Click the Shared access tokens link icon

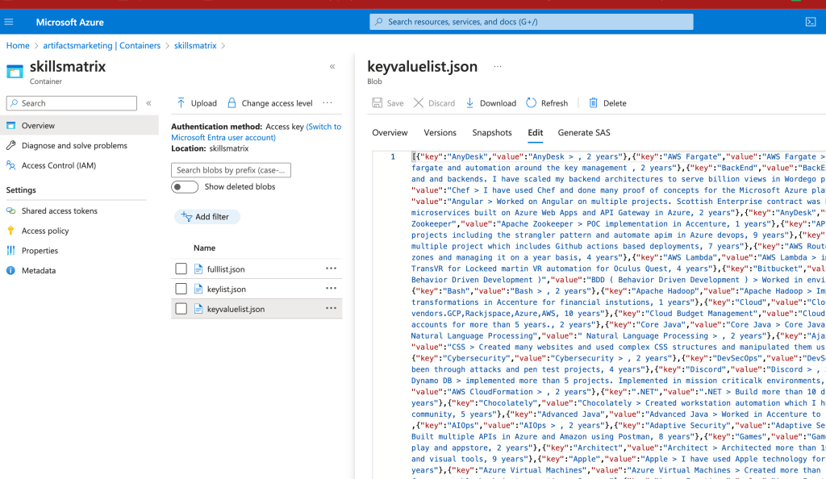[x=10, y=210]
